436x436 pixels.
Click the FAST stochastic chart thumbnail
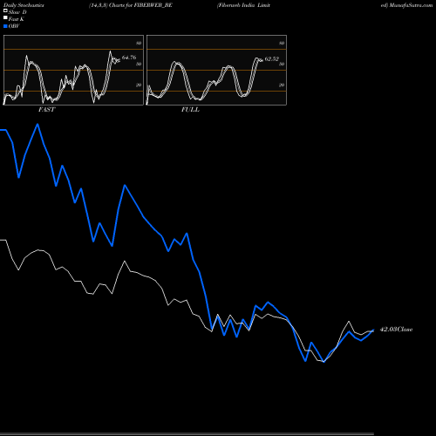73,70
